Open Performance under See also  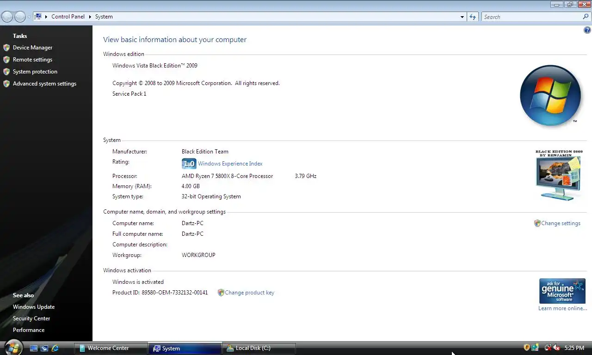coord(29,330)
